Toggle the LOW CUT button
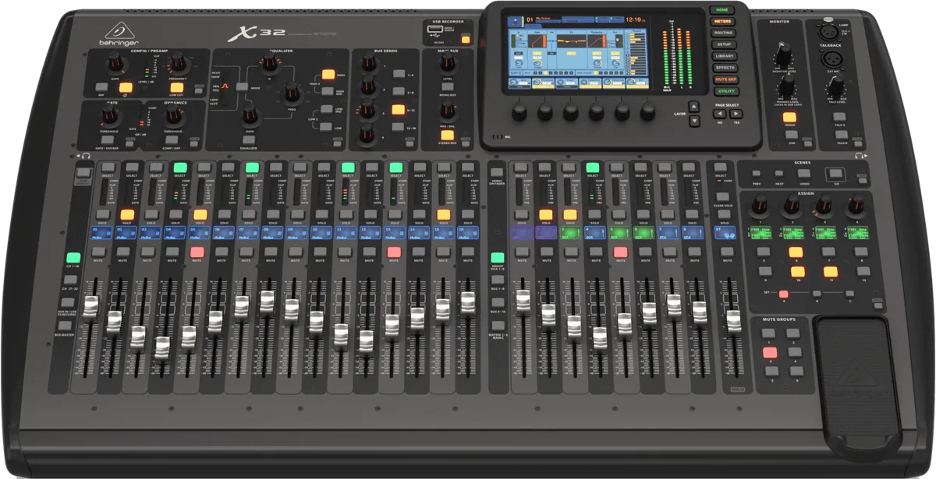936x479 pixels. (x=177, y=87)
